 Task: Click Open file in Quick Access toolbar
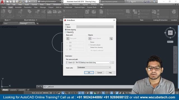[11, 2]
